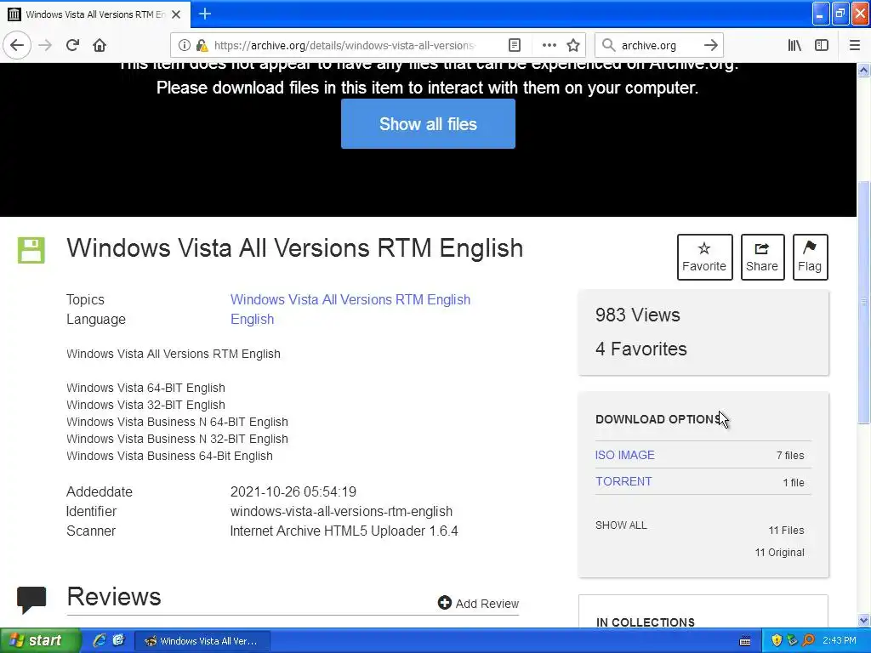Click the green floppy disk software icon
The width and height of the screenshot is (871, 653).
[x=31, y=251]
